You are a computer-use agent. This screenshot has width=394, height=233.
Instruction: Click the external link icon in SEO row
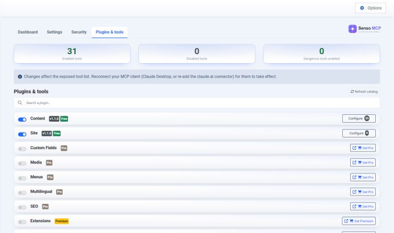click(354, 206)
